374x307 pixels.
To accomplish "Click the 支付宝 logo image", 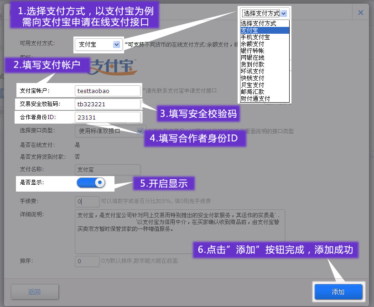I will tap(112, 68).
